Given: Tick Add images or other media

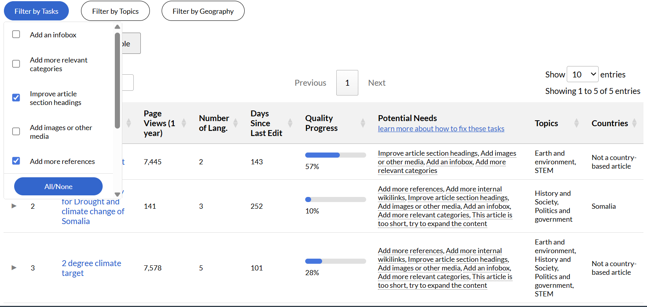Looking at the screenshot, I should pyautogui.click(x=16, y=131).
